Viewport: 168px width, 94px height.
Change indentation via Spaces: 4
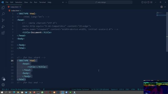114,89
